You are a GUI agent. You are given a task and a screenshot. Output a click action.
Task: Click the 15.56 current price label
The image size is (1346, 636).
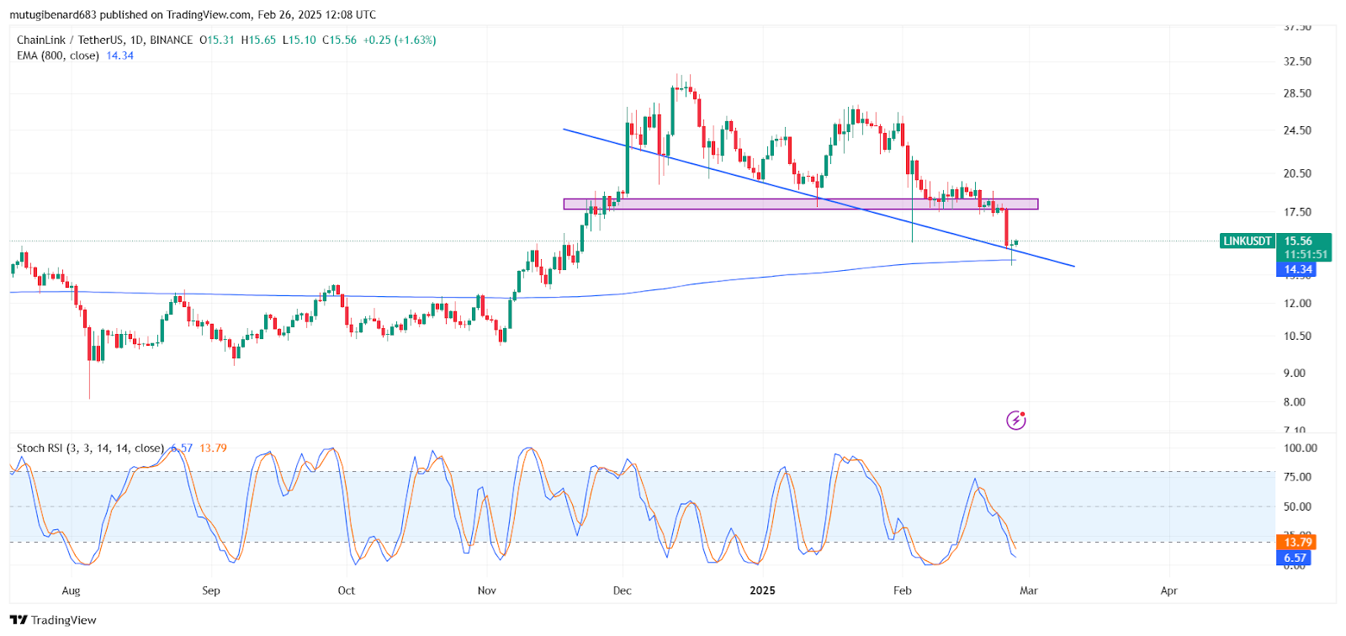pos(1298,241)
